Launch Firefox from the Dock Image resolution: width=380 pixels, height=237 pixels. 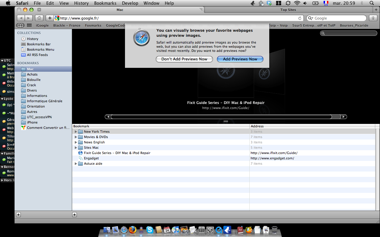(132, 230)
